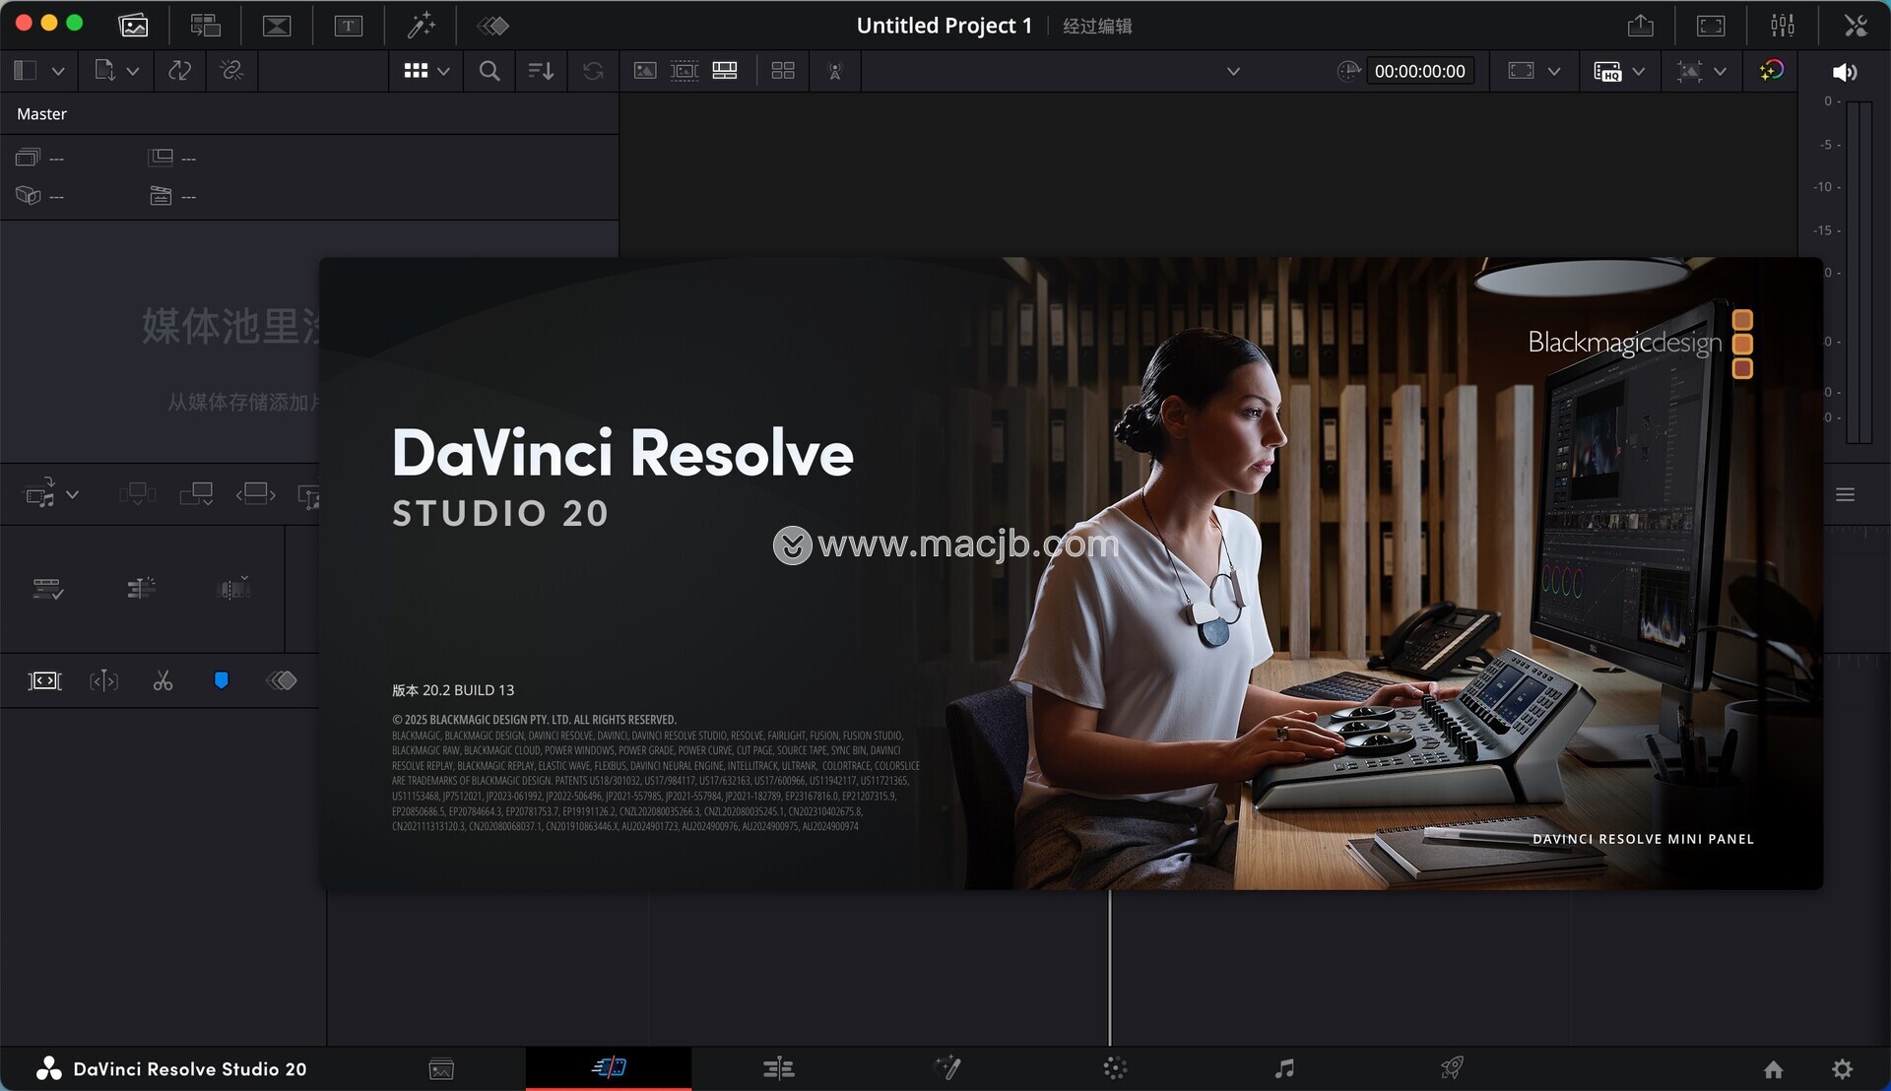
Task: Click the append clip edit icon
Action: (197, 493)
